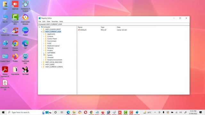Open the green Camtasia taskbar icon
205x115 pixels.
coord(126,112)
